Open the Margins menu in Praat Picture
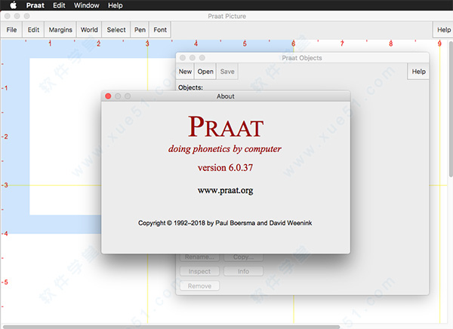The height and width of the screenshot is (329, 453). coord(60,29)
